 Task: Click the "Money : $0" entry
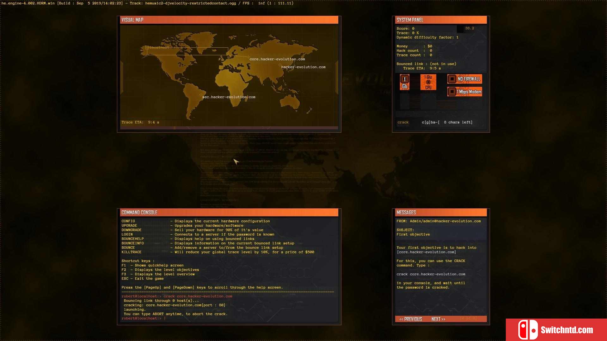pyautogui.click(x=414, y=46)
